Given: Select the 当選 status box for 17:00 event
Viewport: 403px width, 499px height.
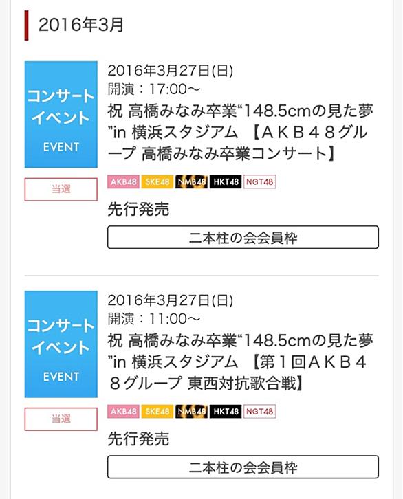Looking at the screenshot, I should click(x=61, y=189).
